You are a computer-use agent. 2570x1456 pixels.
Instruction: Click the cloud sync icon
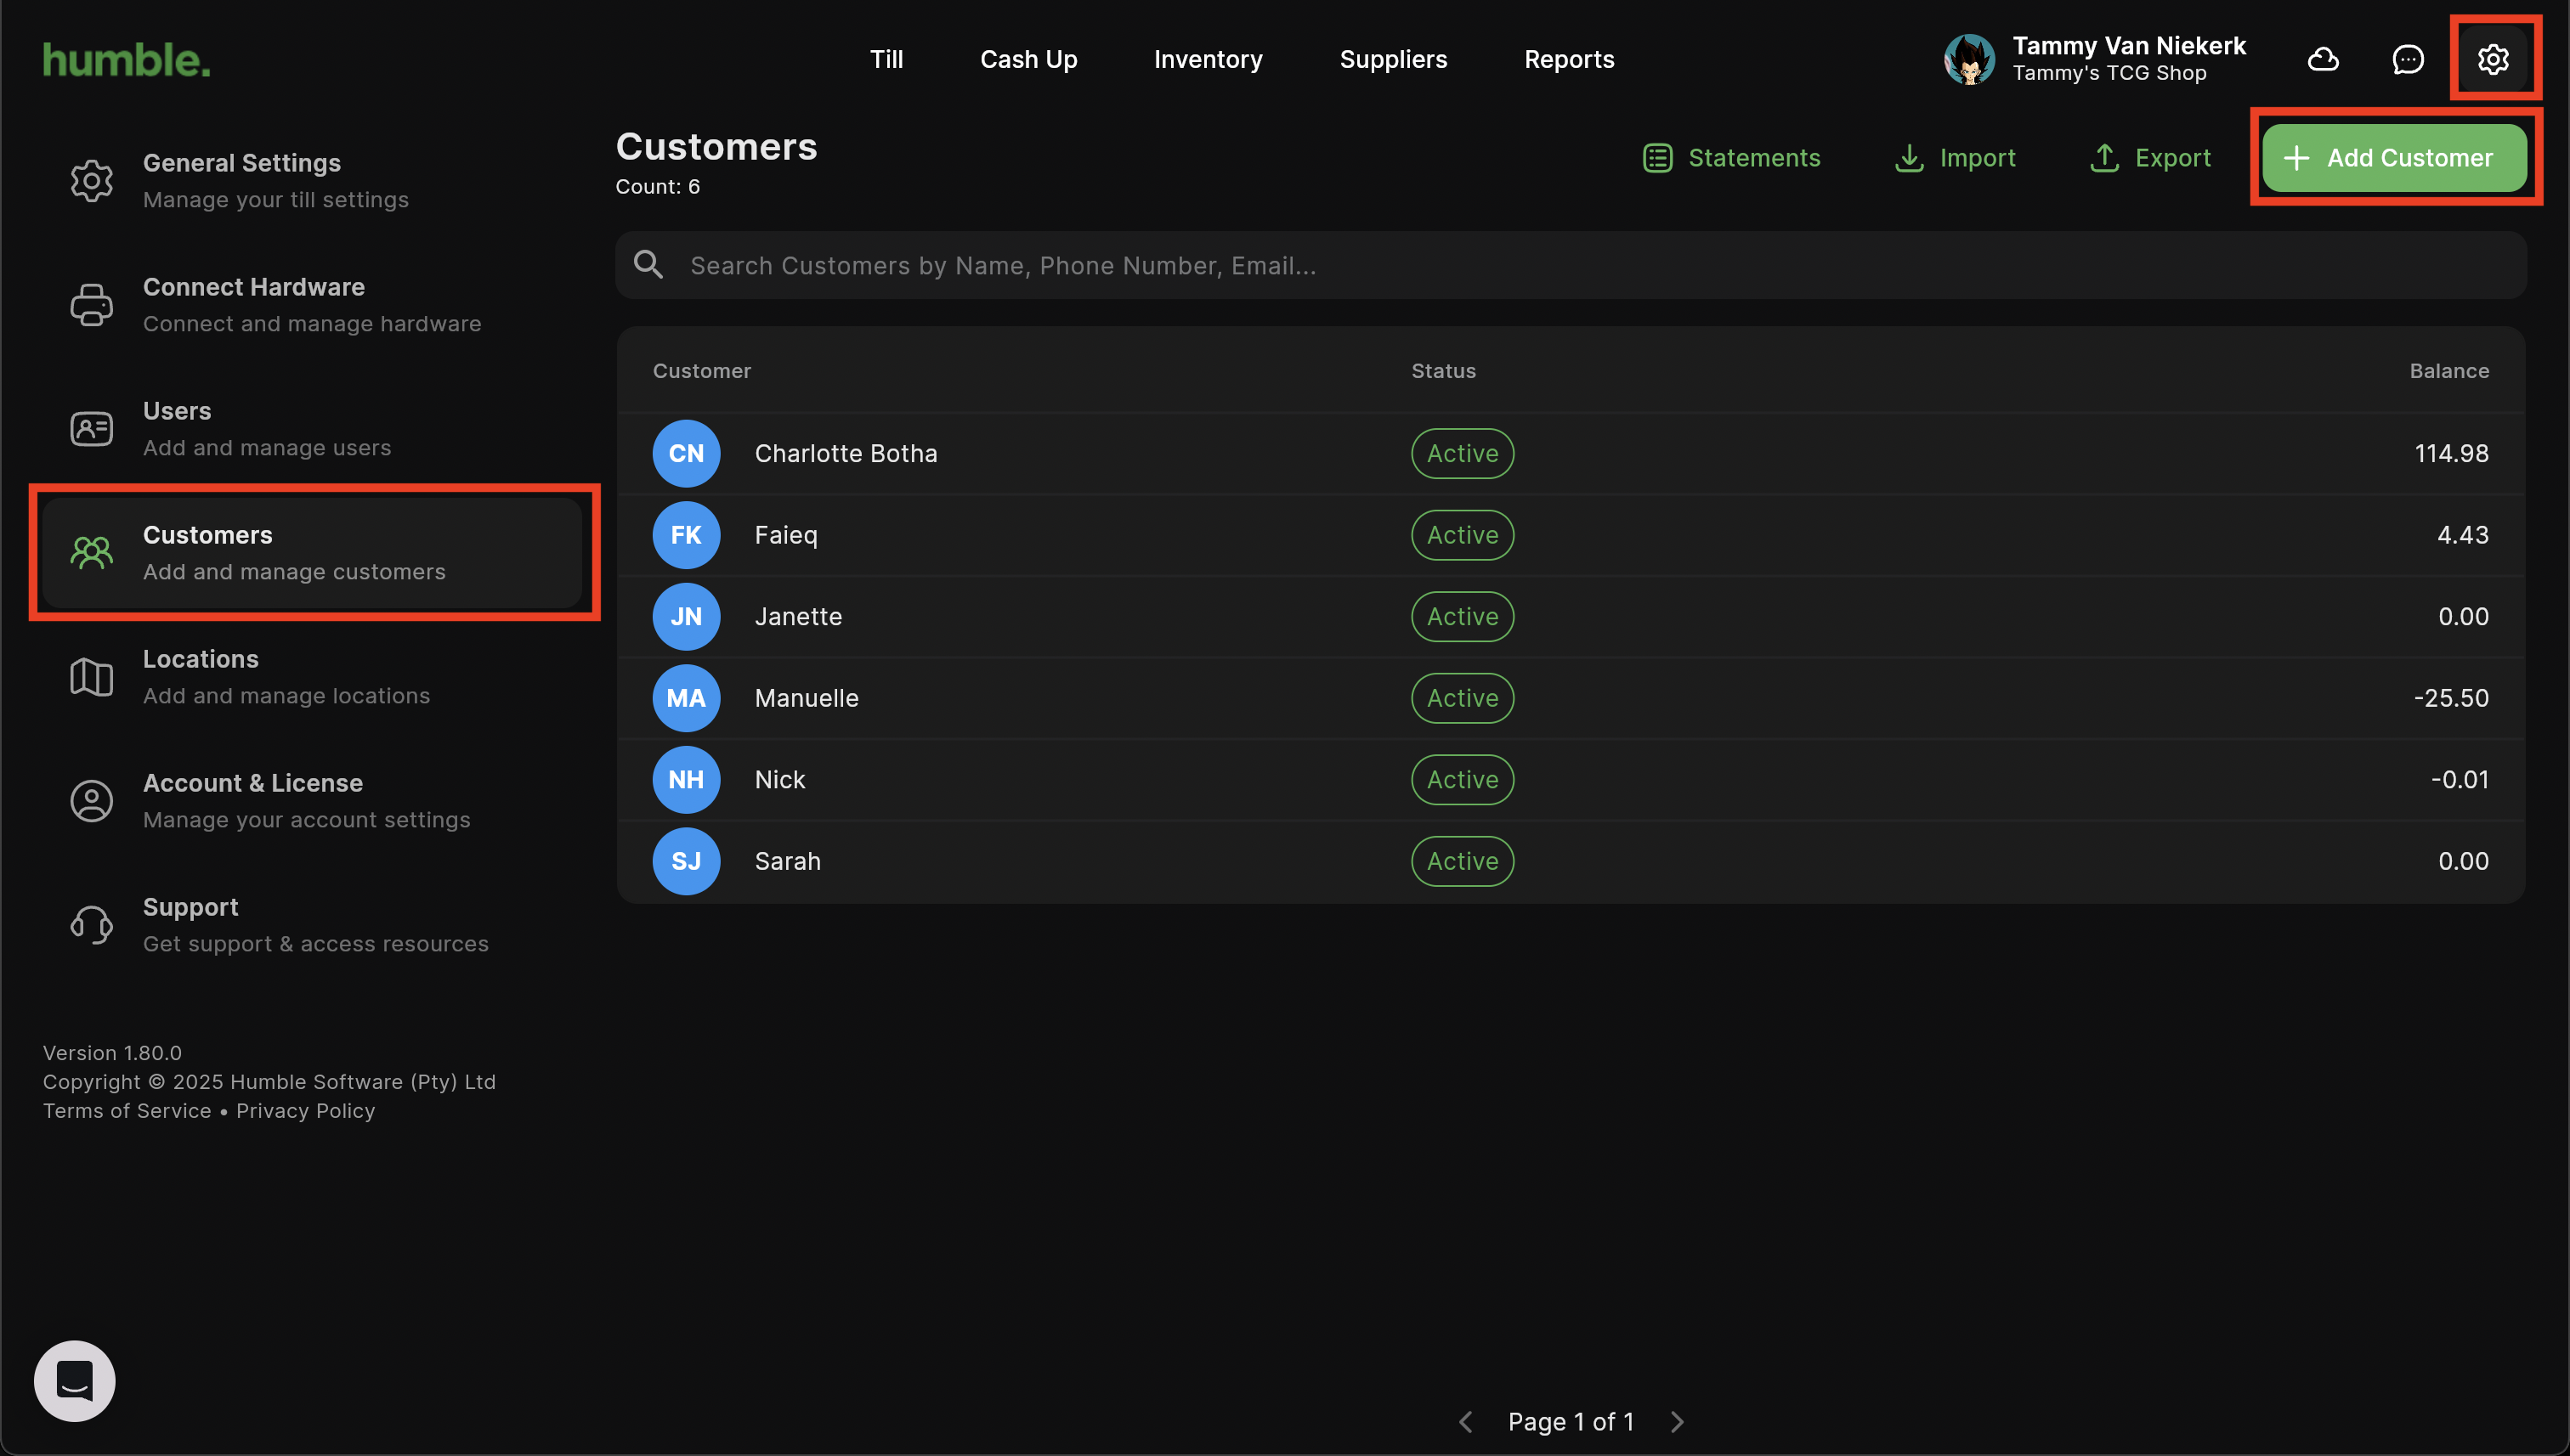pyautogui.click(x=2322, y=59)
